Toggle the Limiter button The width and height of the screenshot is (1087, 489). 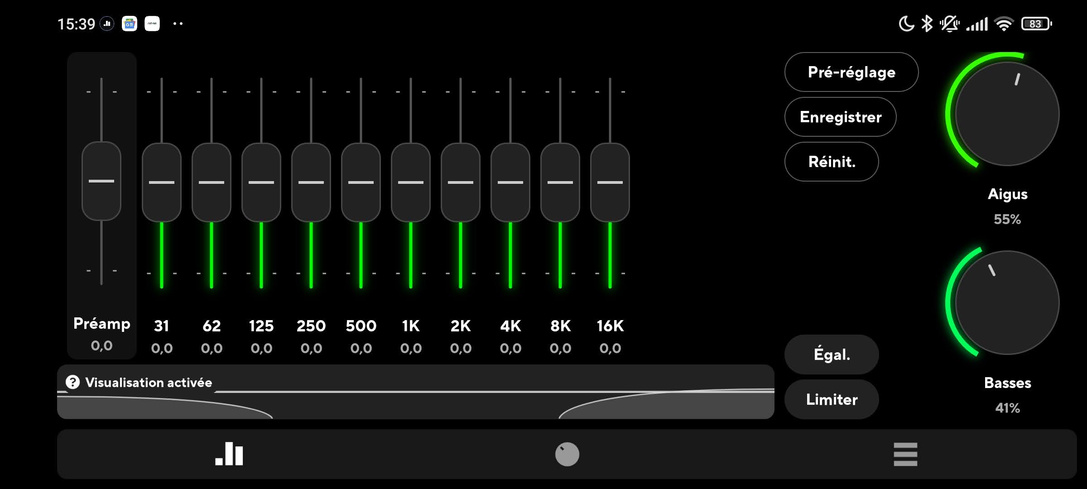[832, 399]
